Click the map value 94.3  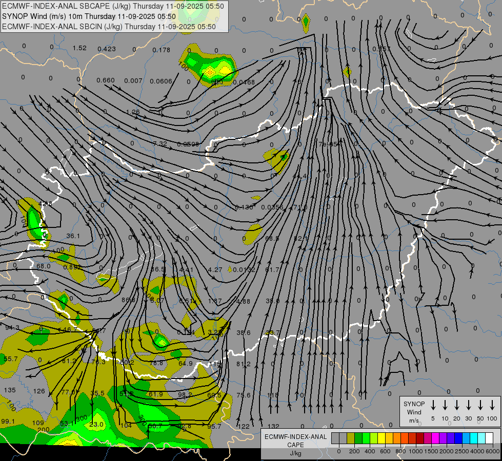click(12, 328)
